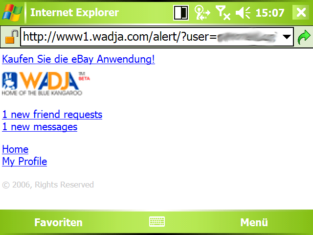The width and height of the screenshot is (313, 235).
Task: Open the speaker volume icon
Action: tap(243, 13)
